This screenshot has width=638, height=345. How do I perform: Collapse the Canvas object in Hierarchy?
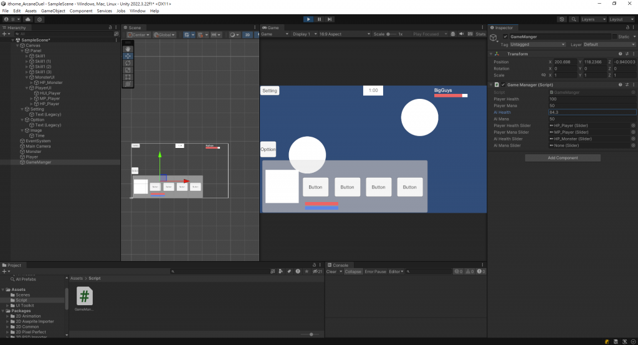pos(17,45)
